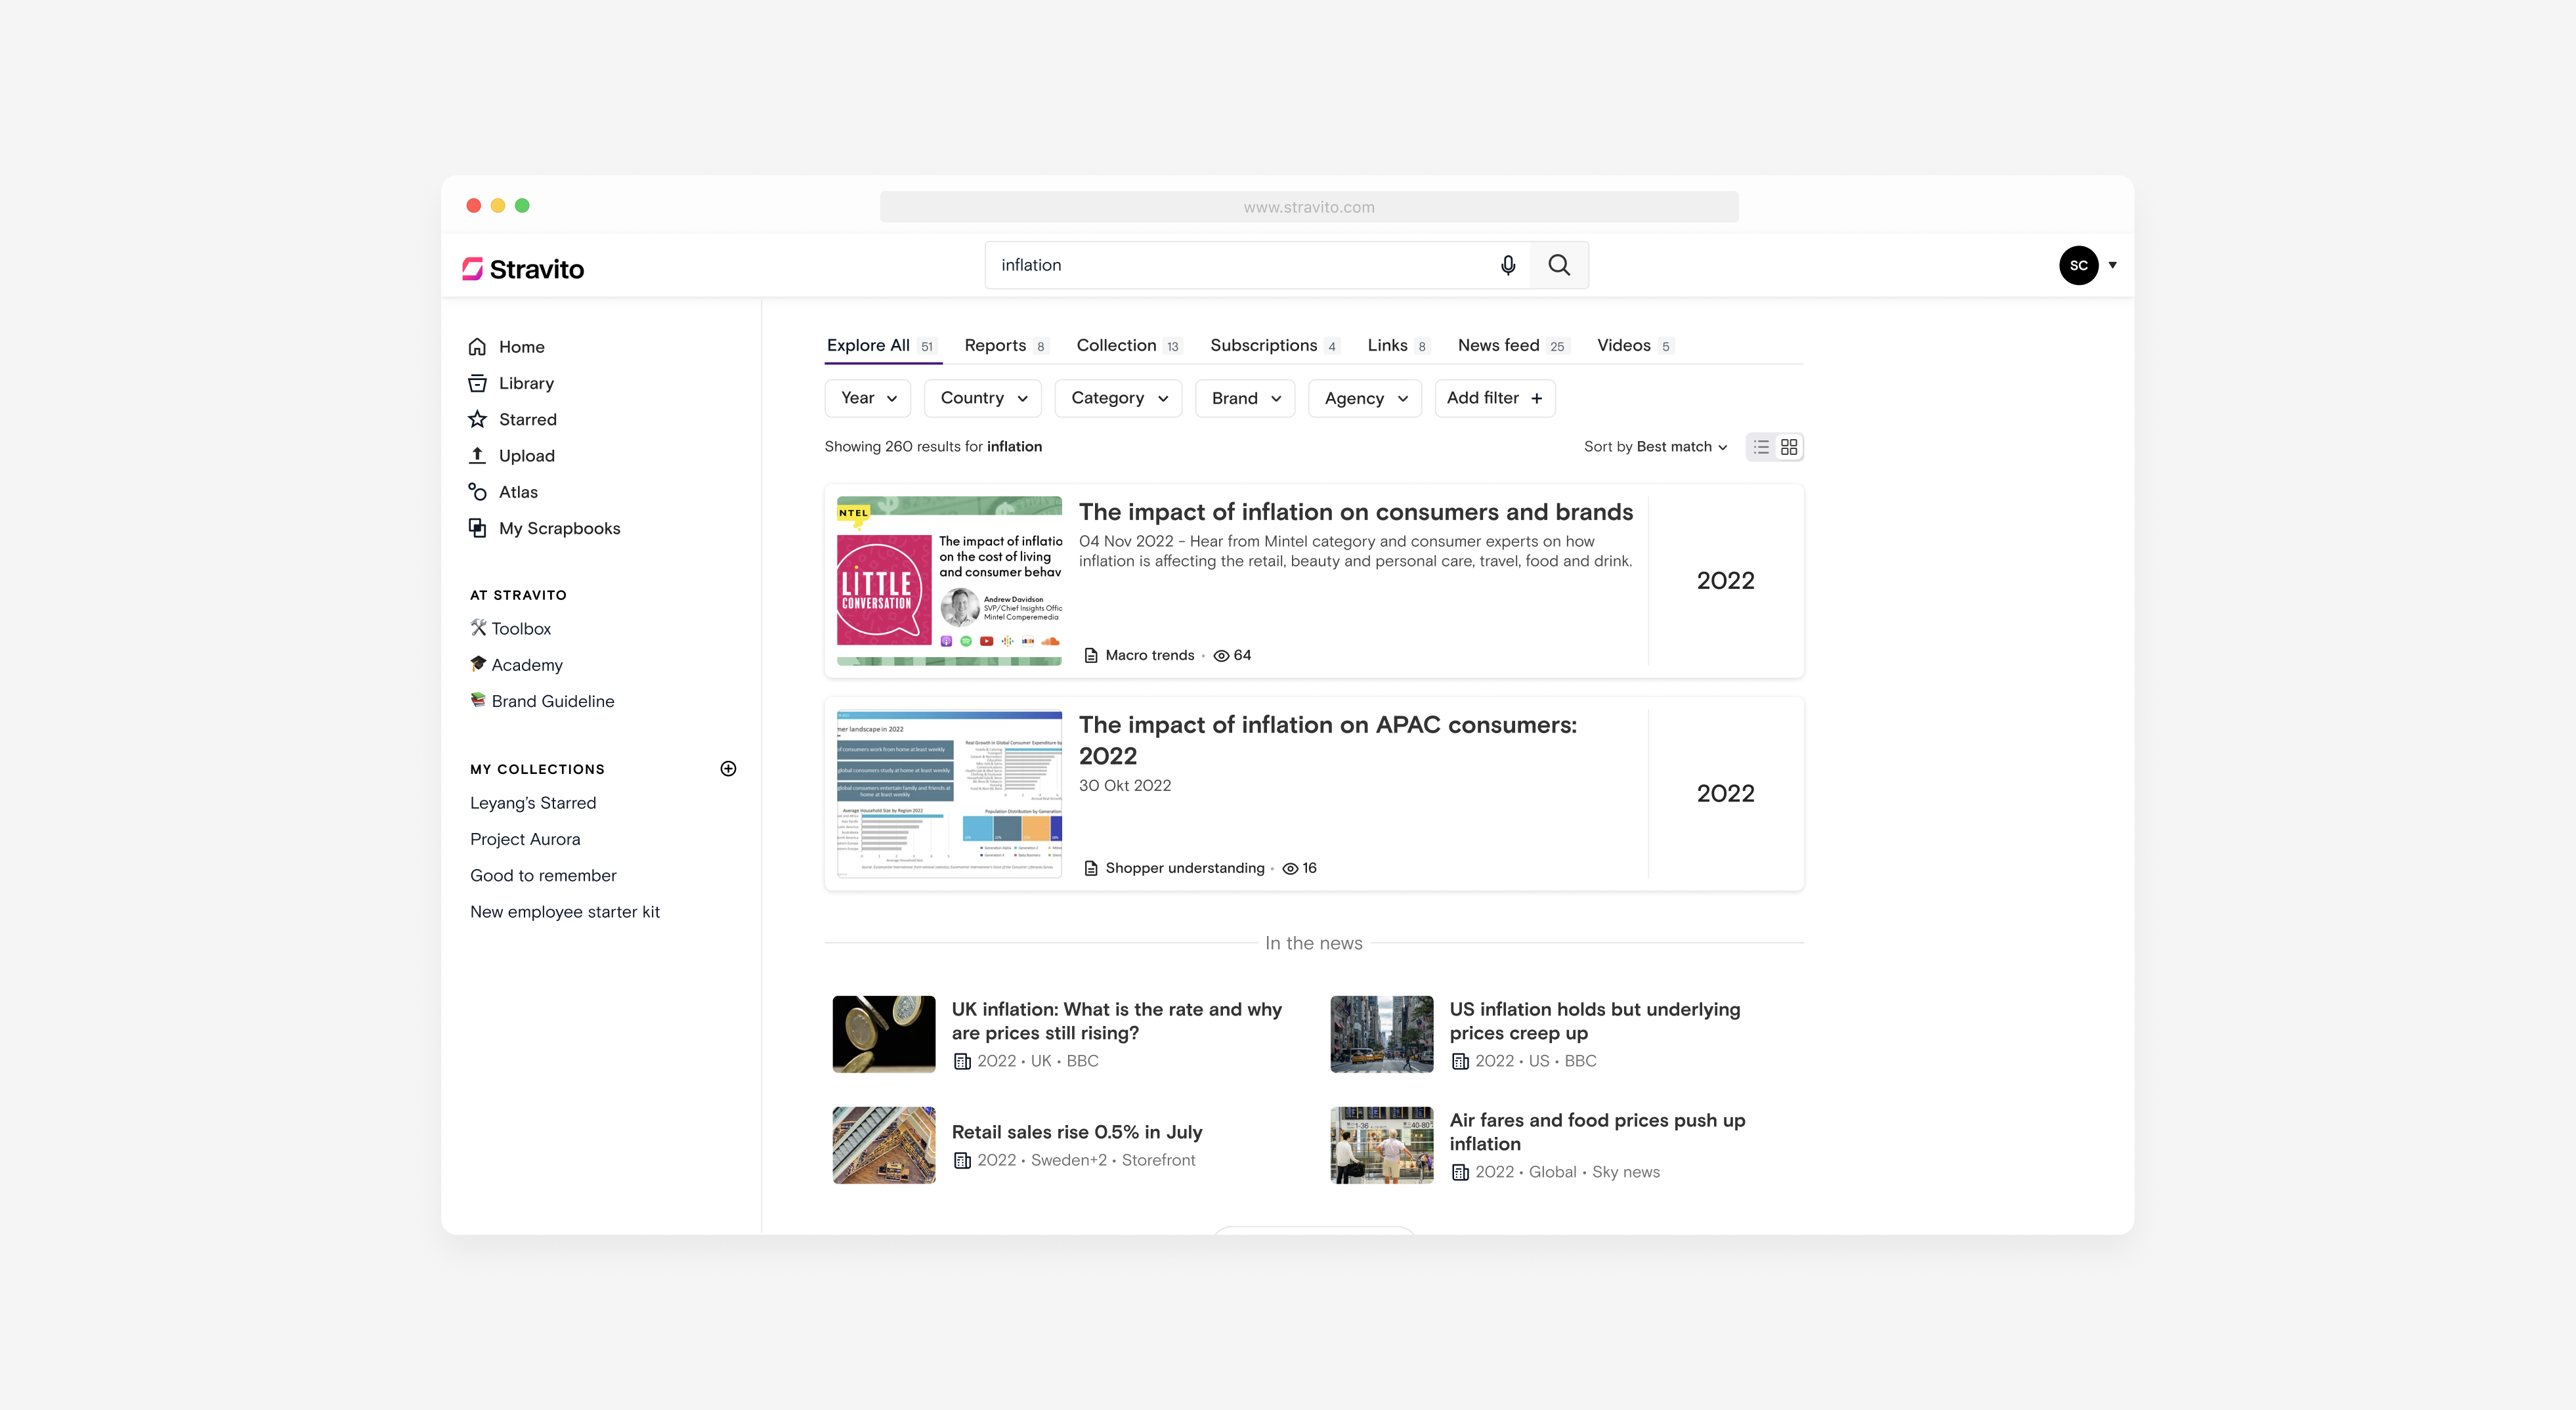Open Project Aurora collection

pos(525,839)
